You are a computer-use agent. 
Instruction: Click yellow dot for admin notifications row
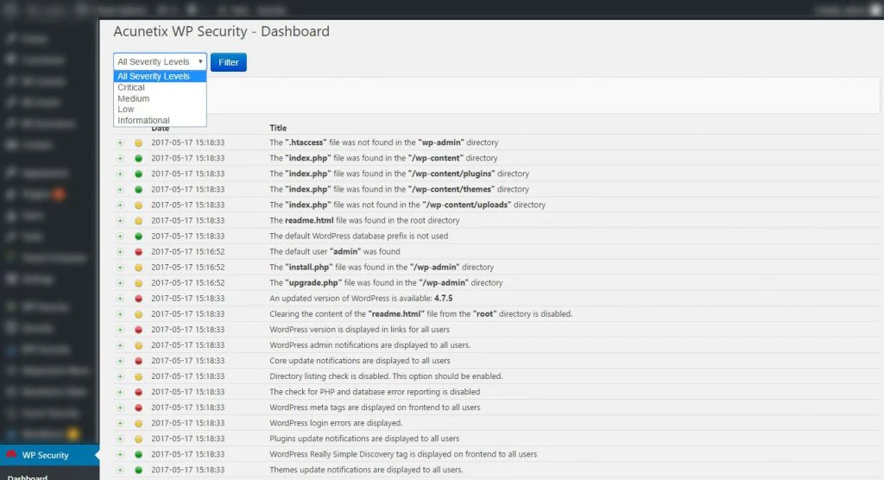pos(138,345)
